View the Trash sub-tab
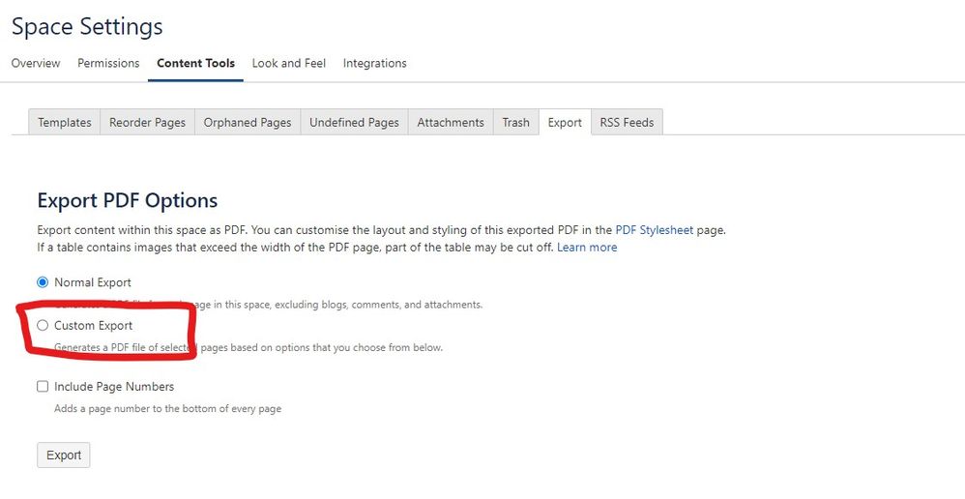The width and height of the screenshot is (965, 499). (x=515, y=123)
